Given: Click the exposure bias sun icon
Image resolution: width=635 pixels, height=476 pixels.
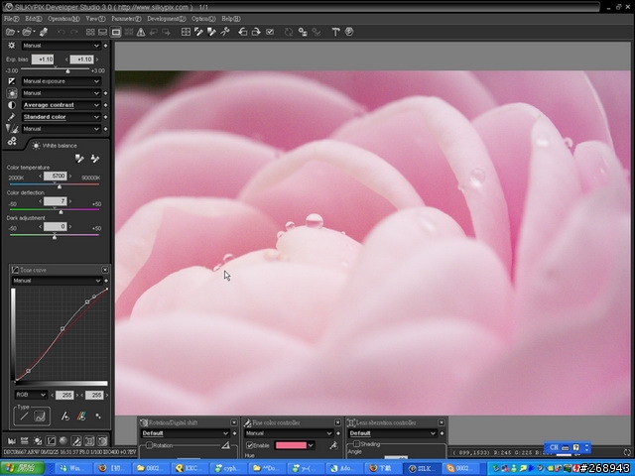Looking at the screenshot, I should pyautogui.click(x=11, y=46).
